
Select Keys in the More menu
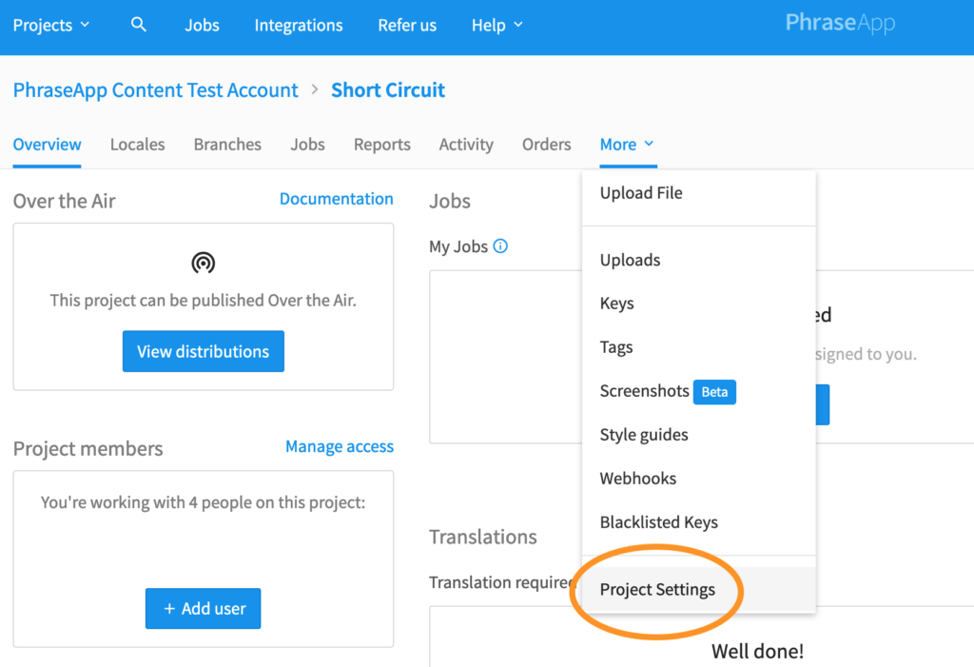click(699, 304)
